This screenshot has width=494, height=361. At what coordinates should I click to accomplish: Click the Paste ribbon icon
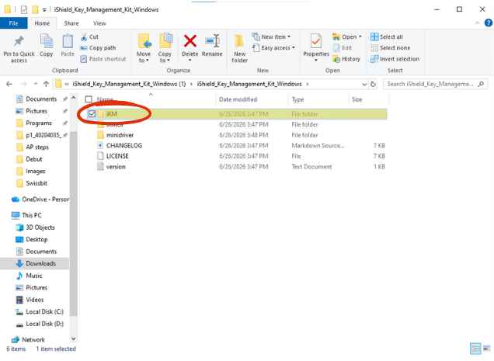[68, 42]
